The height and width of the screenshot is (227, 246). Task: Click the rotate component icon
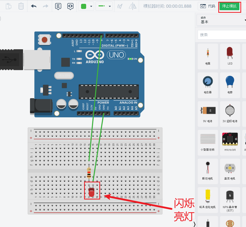click(x=120, y=6)
